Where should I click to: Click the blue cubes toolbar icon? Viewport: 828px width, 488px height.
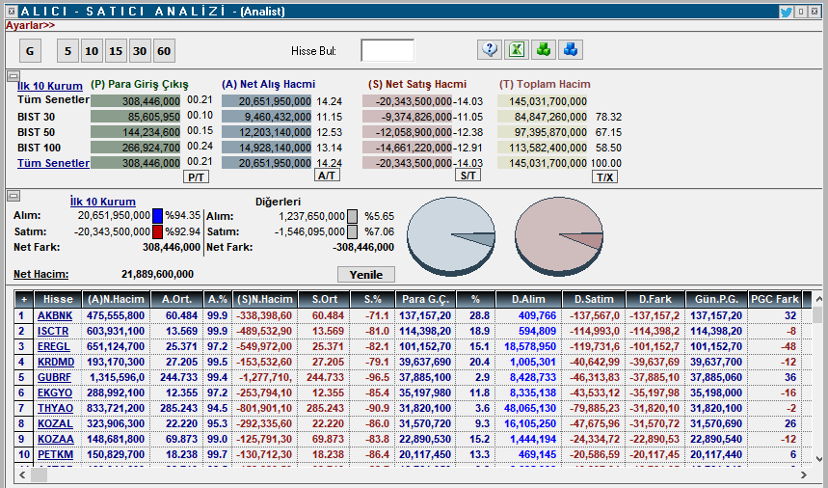point(571,50)
